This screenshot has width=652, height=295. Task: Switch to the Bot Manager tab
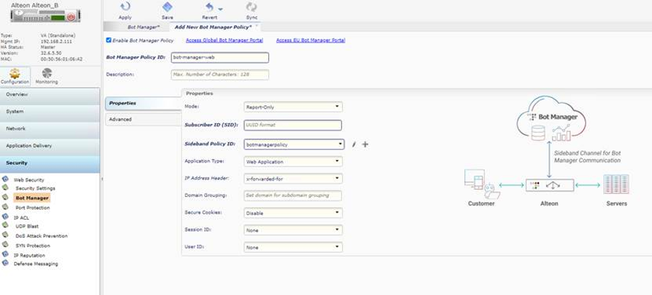pyautogui.click(x=143, y=26)
